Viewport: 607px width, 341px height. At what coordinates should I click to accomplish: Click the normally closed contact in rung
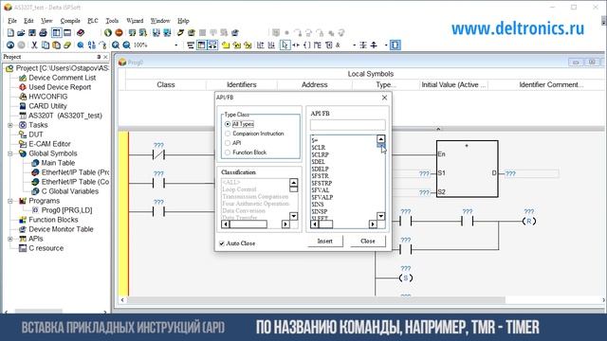click(158, 155)
